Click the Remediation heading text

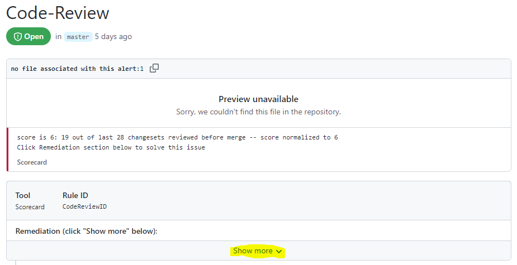pyautogui.click(x=87, y=230)
